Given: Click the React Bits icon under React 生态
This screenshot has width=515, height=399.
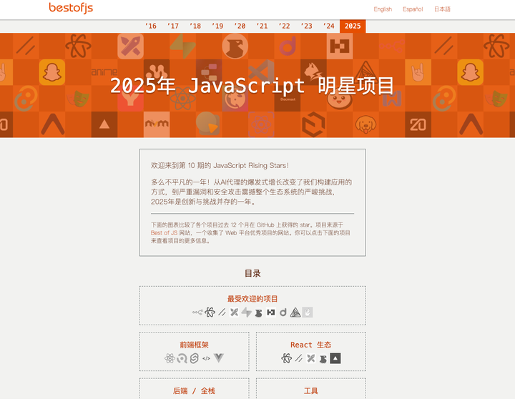Looking at the screenshot, I should point(286,358).
